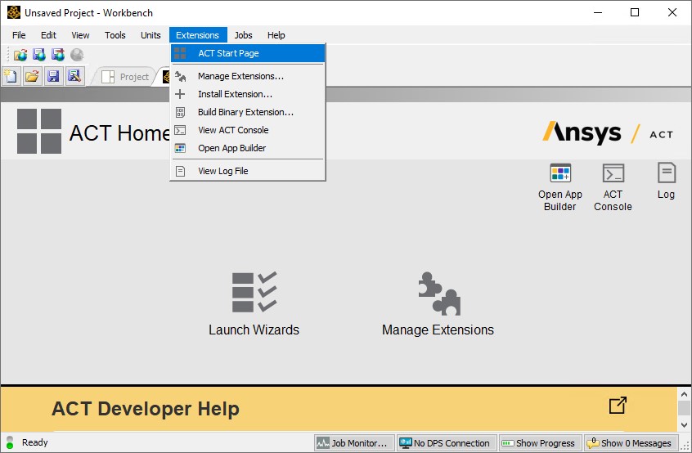Open a project using the folder icon
Image resolution: width=692 pixels, height=453 pixels.
pos(32,76)
